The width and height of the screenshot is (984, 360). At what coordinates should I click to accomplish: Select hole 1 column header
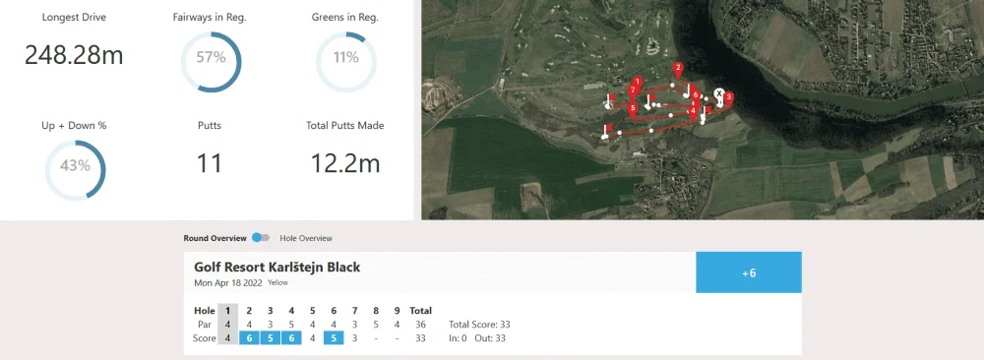(x=228, y=311)
